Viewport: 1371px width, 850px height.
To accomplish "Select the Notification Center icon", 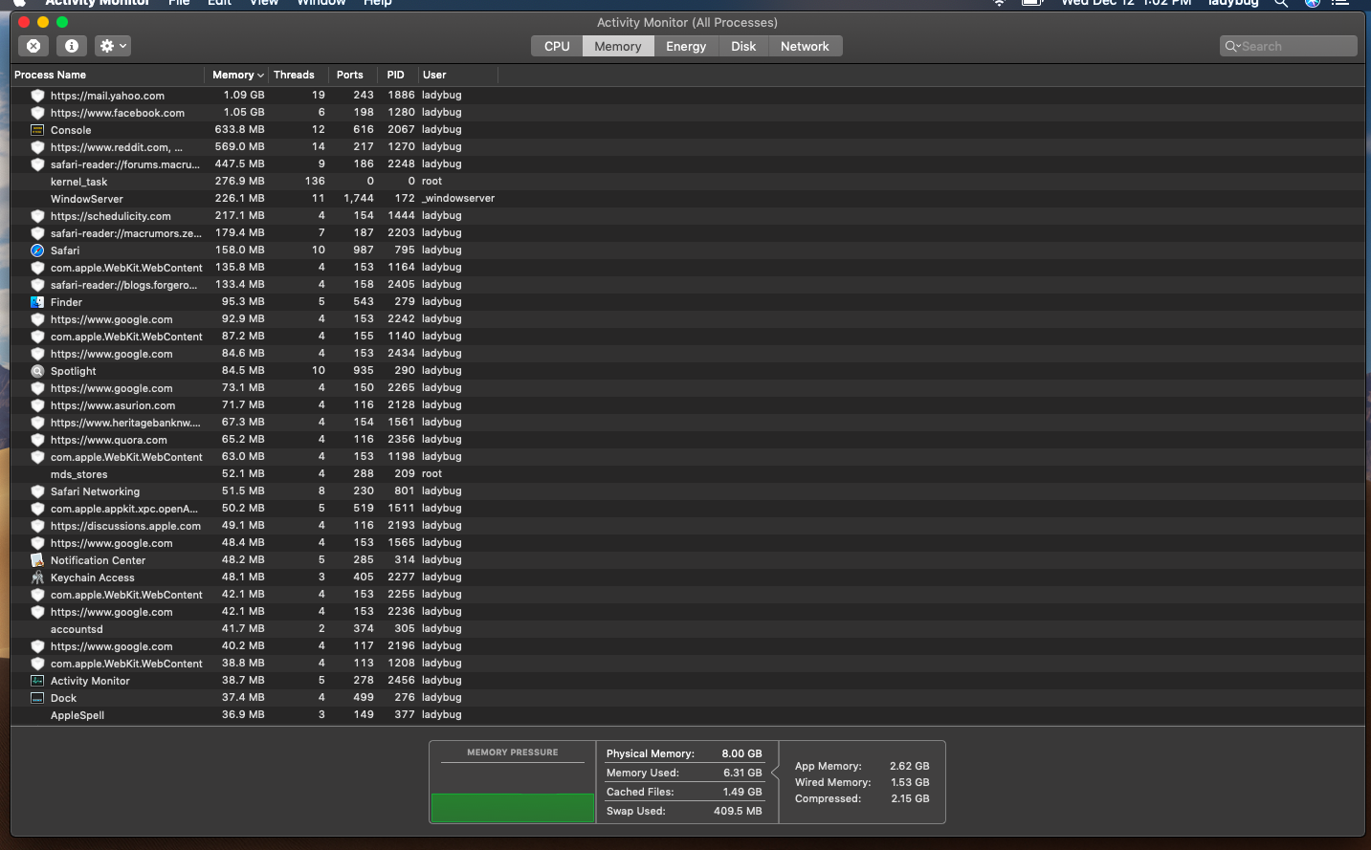I will tap(37, 560).
